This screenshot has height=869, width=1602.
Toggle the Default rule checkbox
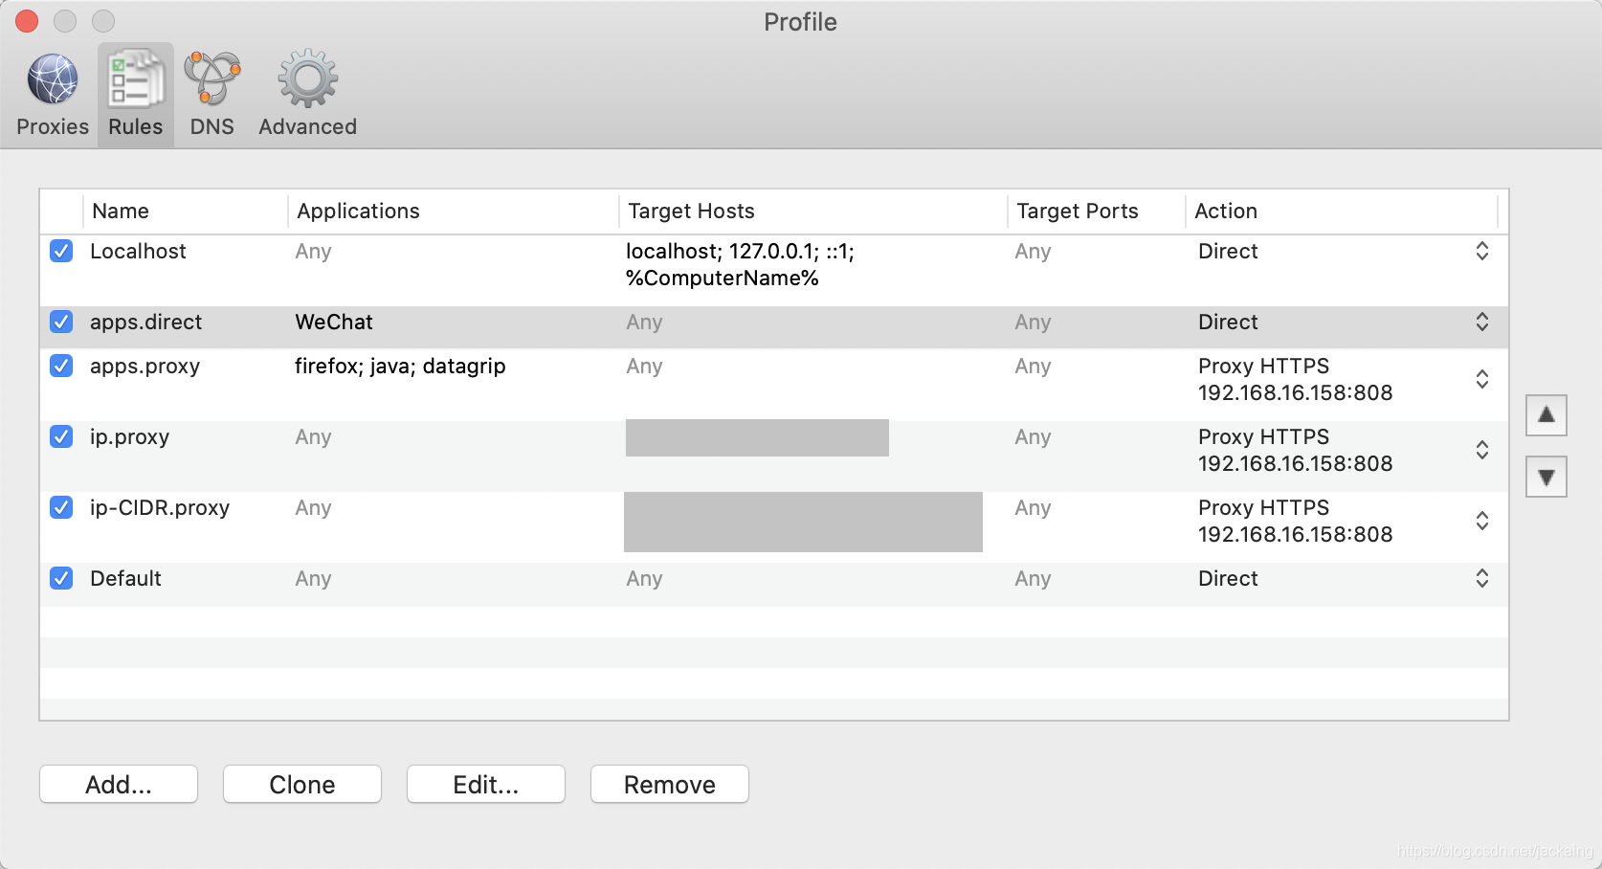click(61, 578)
